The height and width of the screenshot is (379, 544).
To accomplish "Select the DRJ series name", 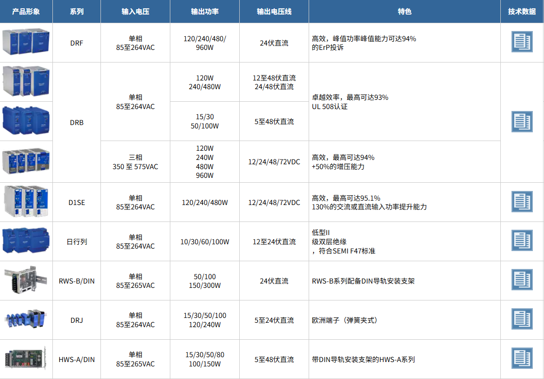I will 77,320.
